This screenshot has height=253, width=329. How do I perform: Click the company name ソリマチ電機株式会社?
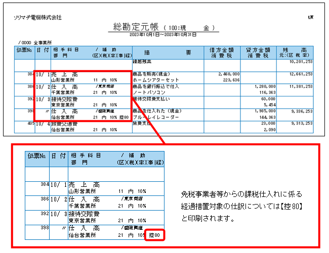pos(37,18)
